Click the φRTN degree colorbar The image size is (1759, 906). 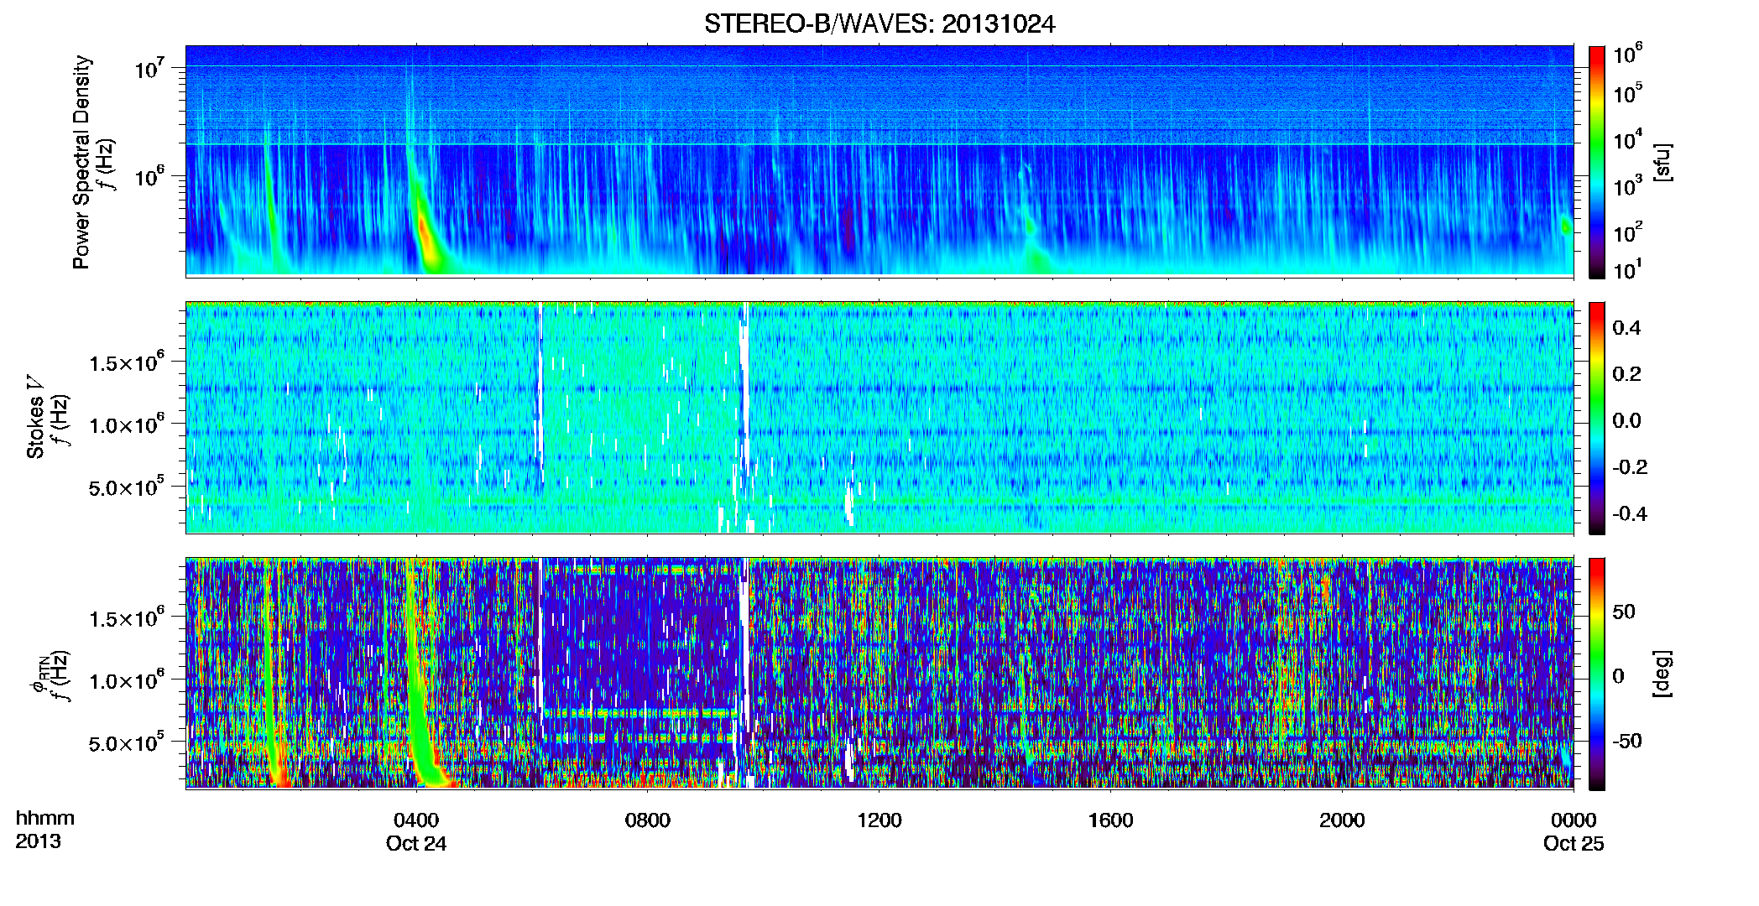tap(1597, 674)
